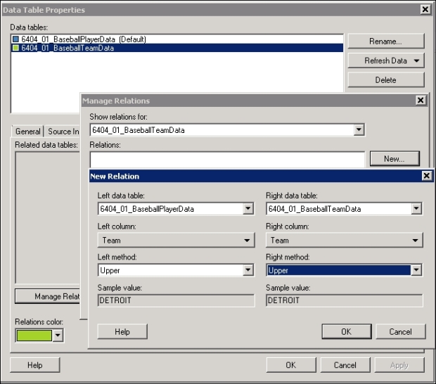
Task: Click the Rename button
Action: 385,41
